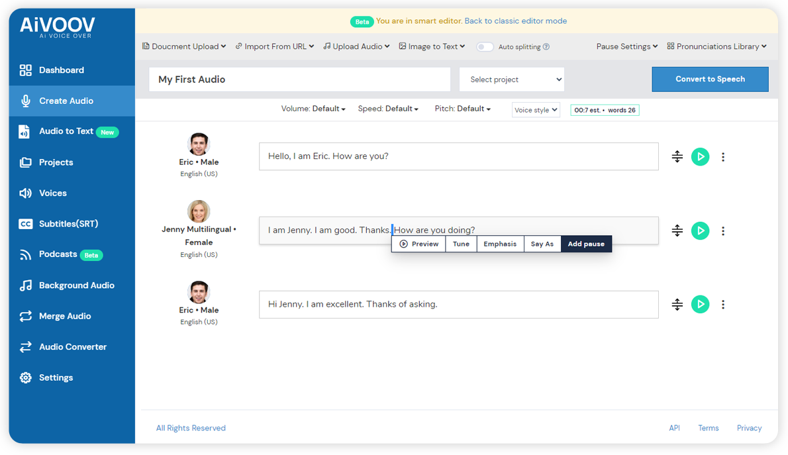Expand the Speed Default dropdown

[388, 109]
